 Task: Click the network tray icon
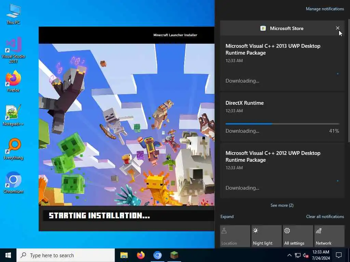(x=298, y=255)
